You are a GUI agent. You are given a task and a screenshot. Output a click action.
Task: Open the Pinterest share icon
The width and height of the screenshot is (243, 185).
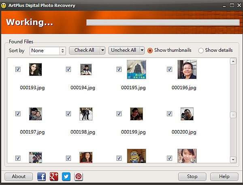(79, 176)
